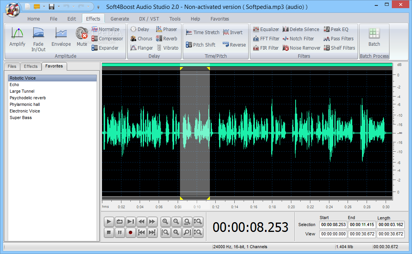Expand the Open folder dropdown arrow
The width and height of the screenshot is (412, 254).
click(x=43, y=7)
